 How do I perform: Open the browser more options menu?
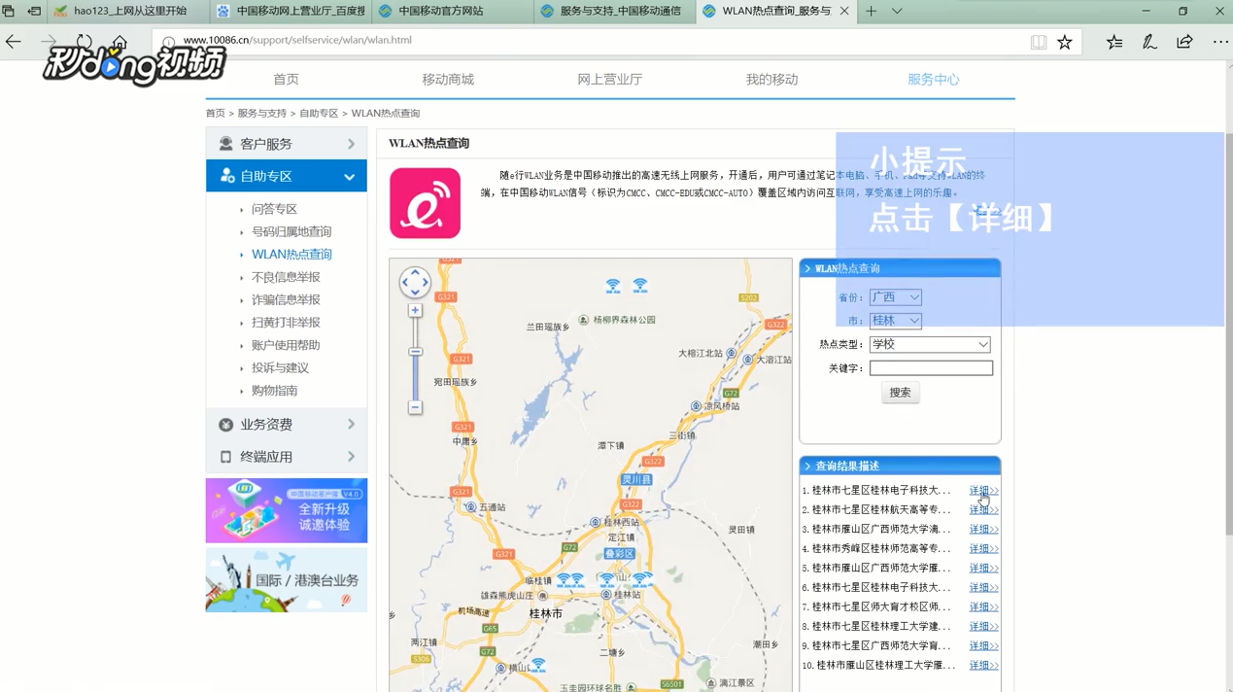[1220, 42]
